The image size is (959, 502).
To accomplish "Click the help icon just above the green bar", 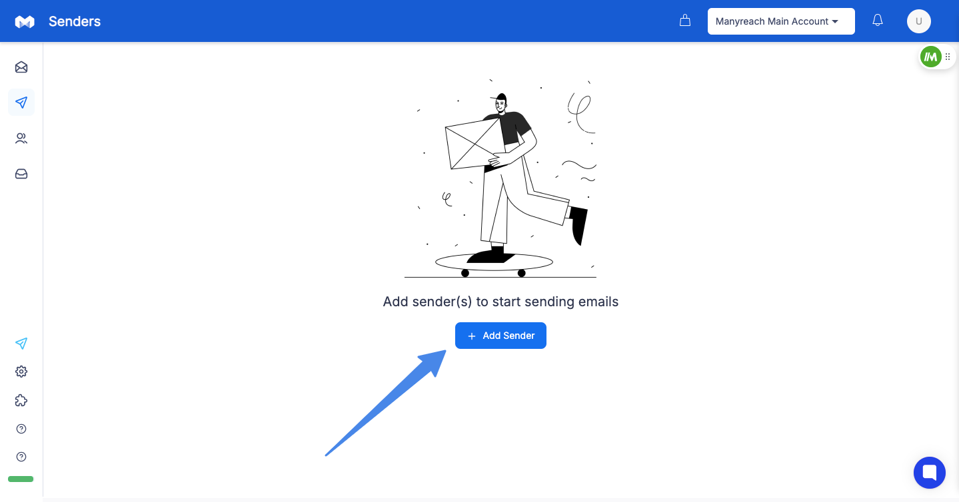I will 21,457.
